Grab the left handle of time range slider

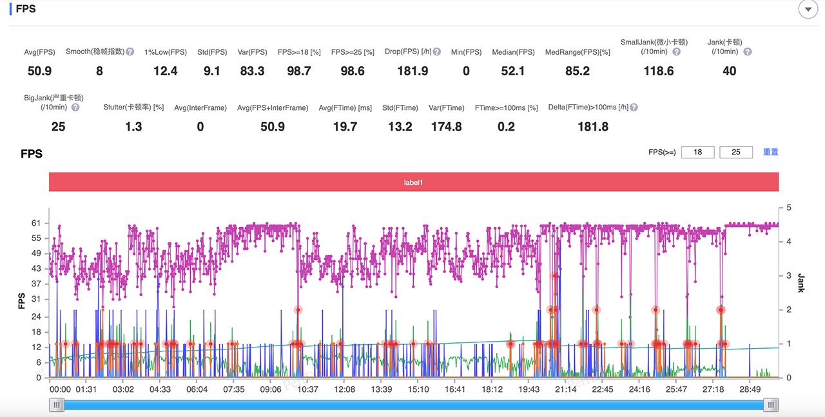point(57,405)
